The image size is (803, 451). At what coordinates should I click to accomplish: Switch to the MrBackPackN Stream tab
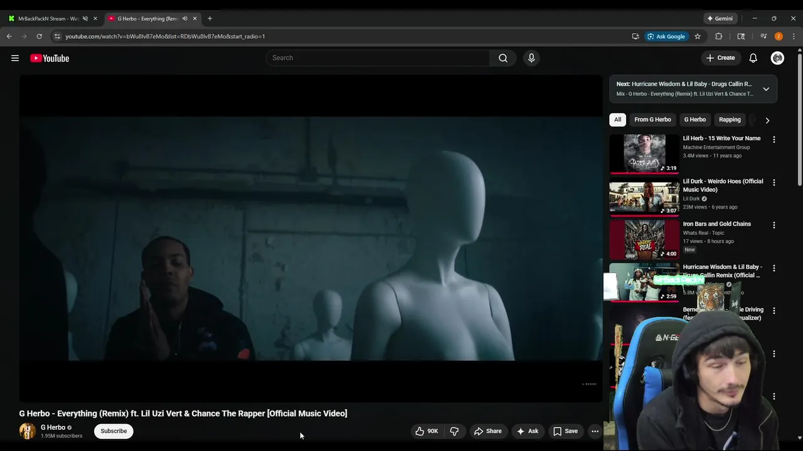[49, 18]
